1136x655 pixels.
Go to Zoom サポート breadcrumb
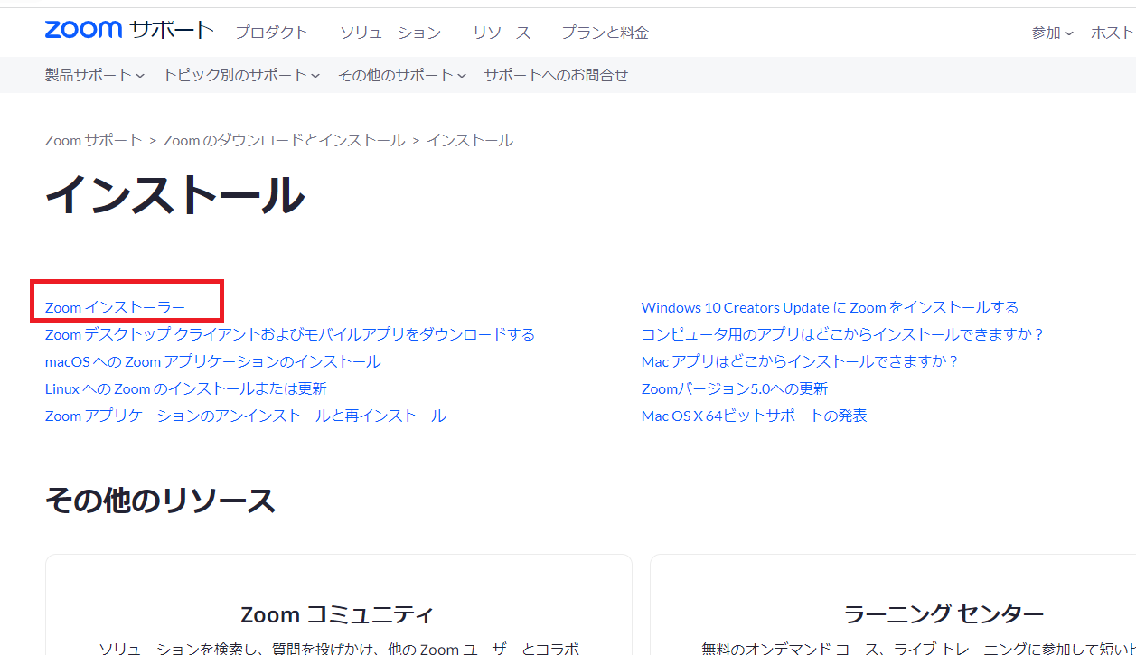[93, 140]
